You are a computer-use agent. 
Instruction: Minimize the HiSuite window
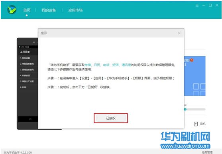point(204,5)
